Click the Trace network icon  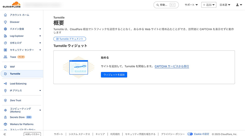coord(5,57)
